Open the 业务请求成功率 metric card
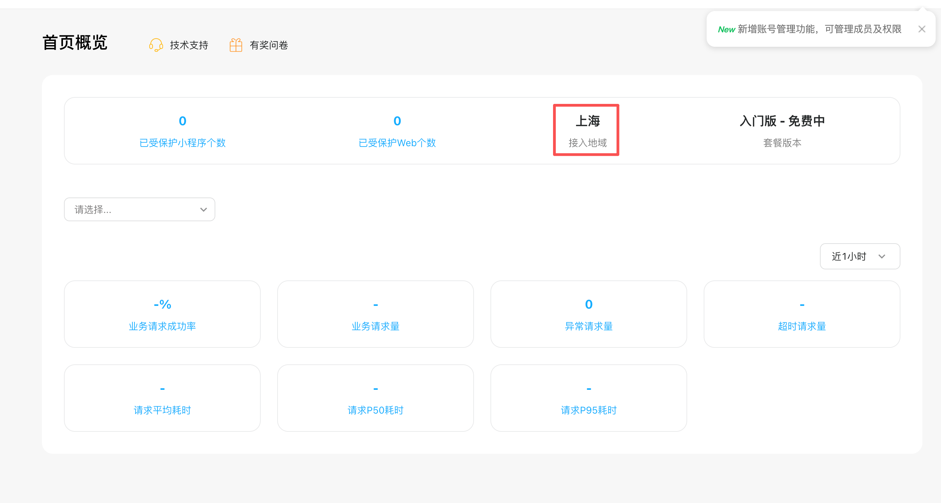941x503 pixels. coord(162,314)
